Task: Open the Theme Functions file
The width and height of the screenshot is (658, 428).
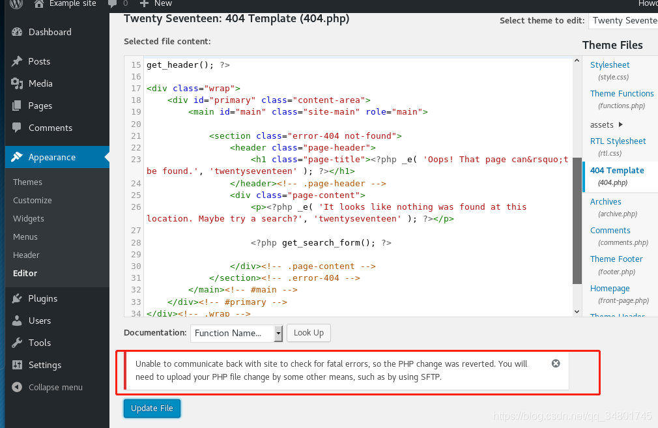Action: 622,94
